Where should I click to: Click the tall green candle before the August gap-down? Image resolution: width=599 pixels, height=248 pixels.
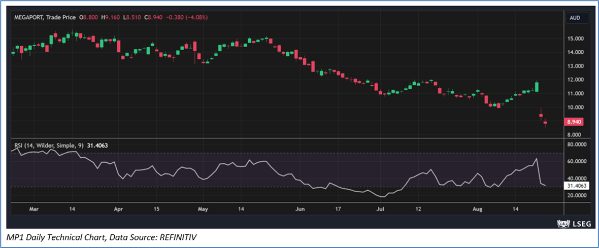click(537, 86)
